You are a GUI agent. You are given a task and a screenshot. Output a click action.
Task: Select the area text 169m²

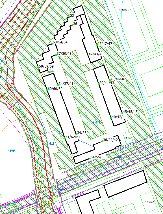[x=149, y=202]
